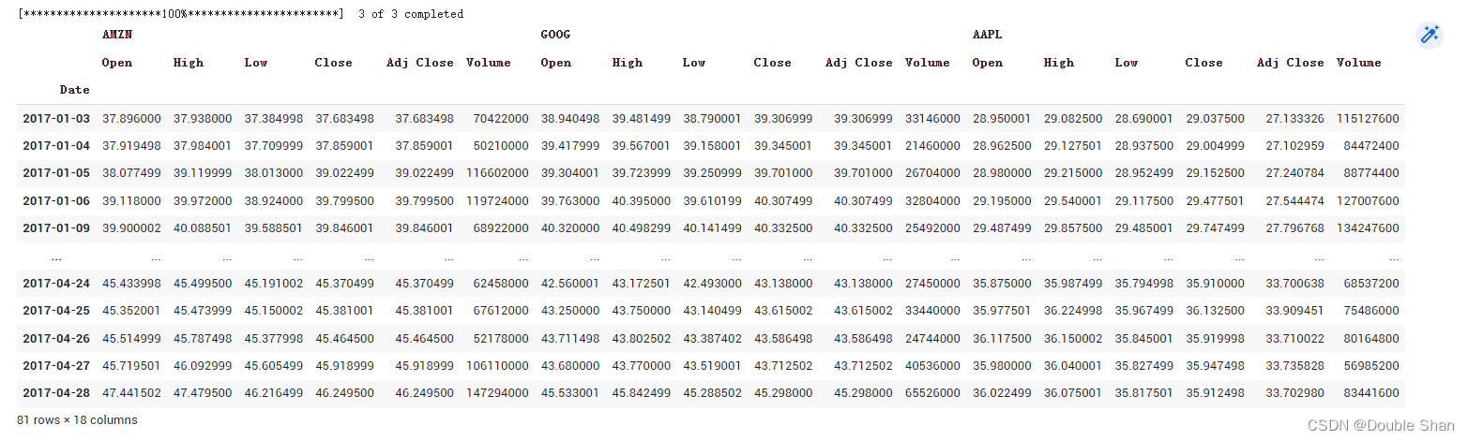Select the 2017-01-03 row label
The height and width of the screenshot is (440, 1468).
point(56,119)
